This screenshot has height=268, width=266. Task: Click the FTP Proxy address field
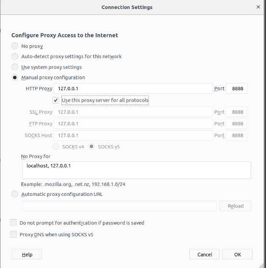[133, 123]
